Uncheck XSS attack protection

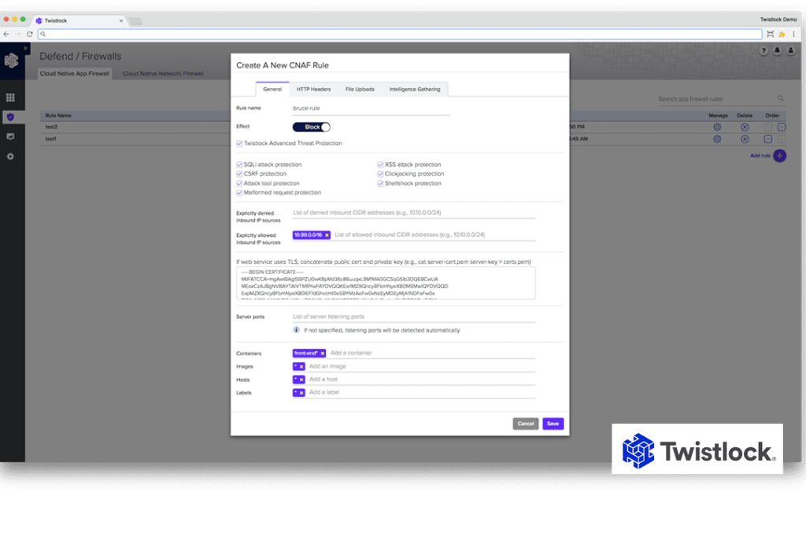[380, 165]
